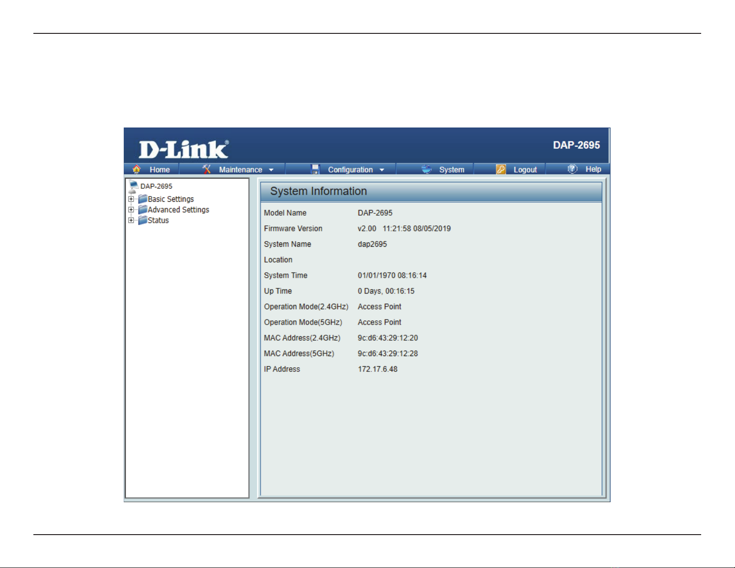
Task: Click the system name value dap2695
Action: pyautogui.click(x=372, y=244)
